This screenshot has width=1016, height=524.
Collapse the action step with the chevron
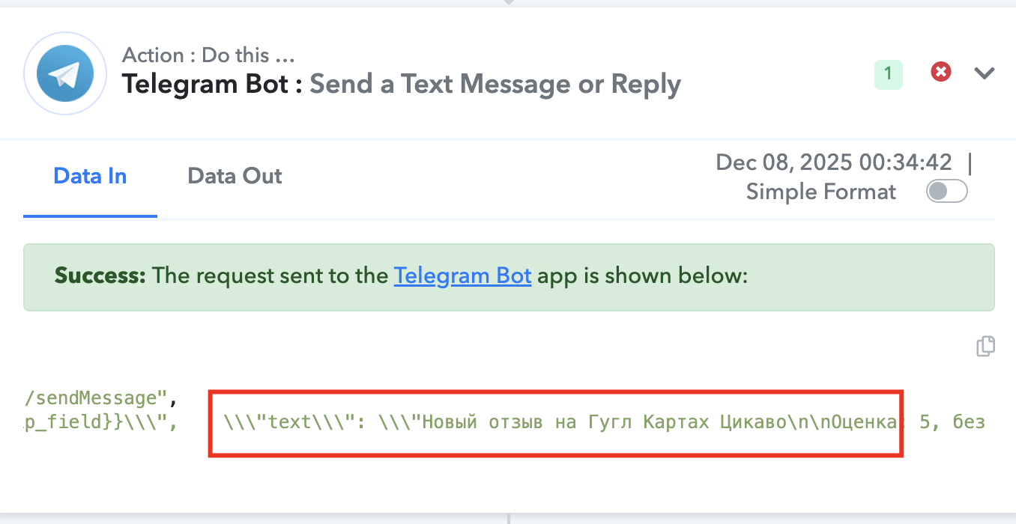point(984,73)
